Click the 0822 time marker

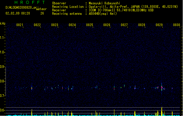[37, 25]
